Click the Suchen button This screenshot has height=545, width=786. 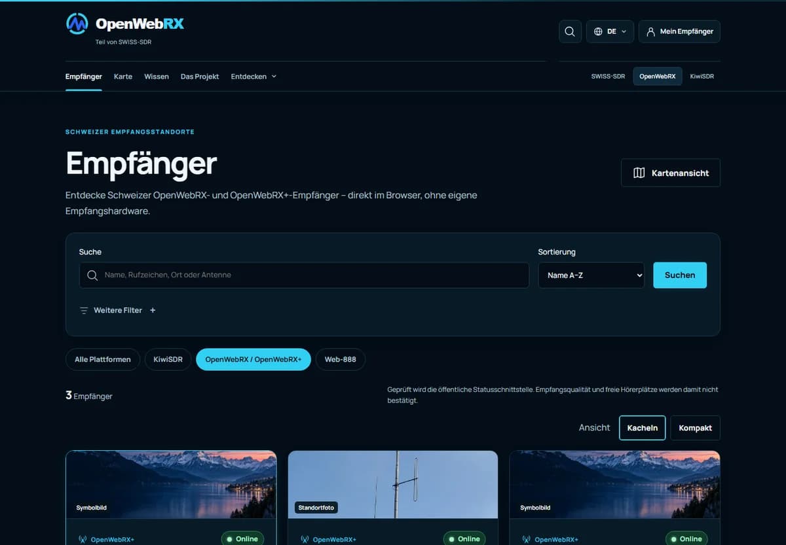coord(680,275)
